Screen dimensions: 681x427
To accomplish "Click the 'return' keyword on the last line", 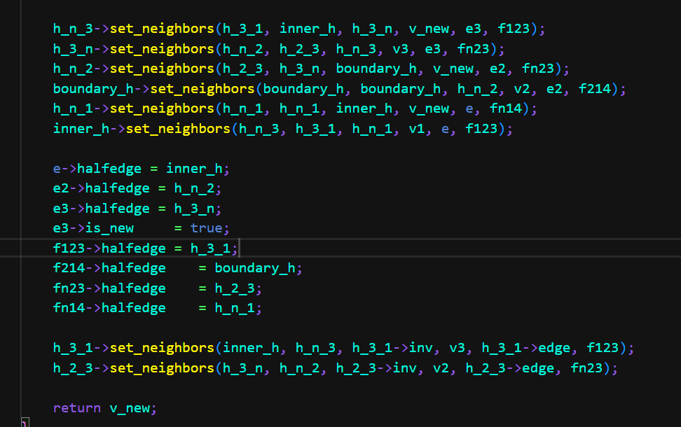I will click(x=77, y=408).
